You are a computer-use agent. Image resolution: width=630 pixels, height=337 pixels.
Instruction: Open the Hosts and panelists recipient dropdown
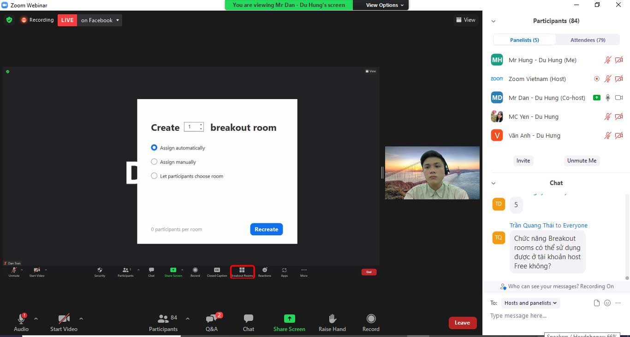click(530, 303)
